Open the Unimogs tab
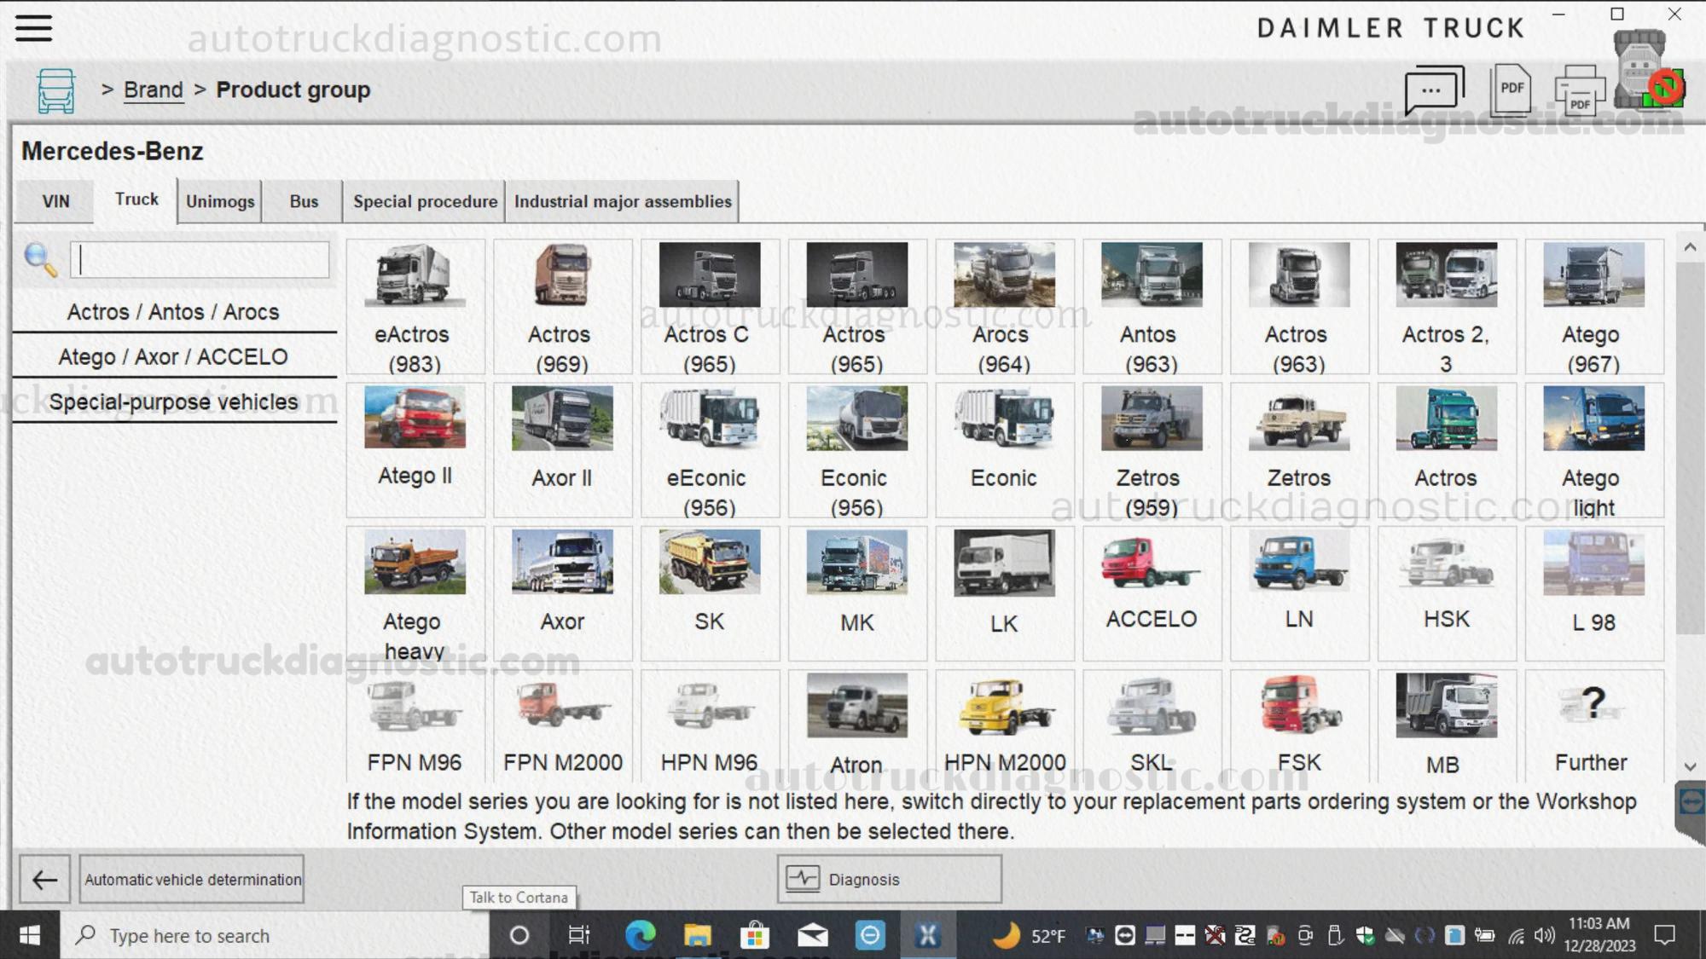Screen dimensions: 1706x959 [218, 201]
